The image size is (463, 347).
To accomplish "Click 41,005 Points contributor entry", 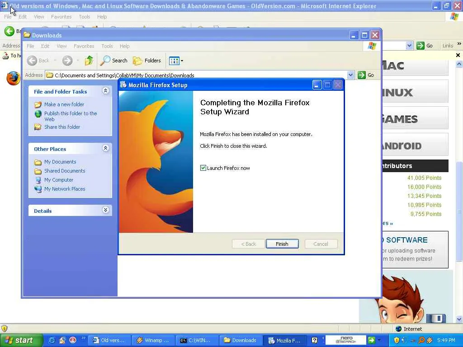I will [424, 178].
